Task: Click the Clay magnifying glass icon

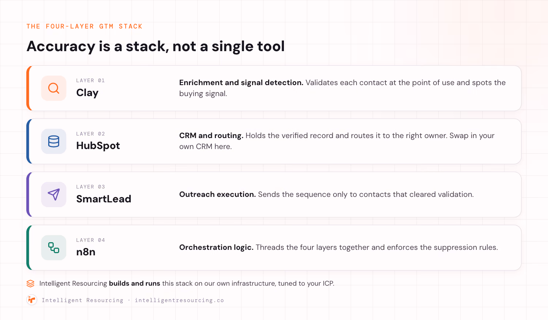Action: [54, 88]
